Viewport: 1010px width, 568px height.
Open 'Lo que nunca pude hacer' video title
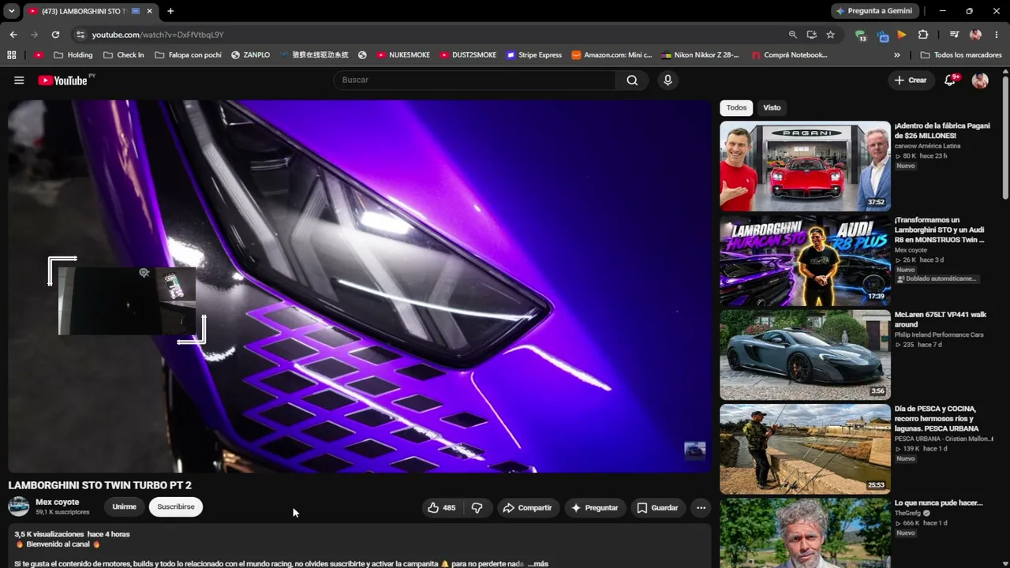(938, 503)
